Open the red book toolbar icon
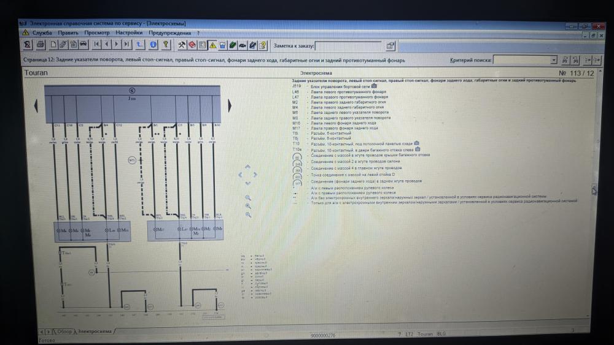Screen dimensions: 614x345 [x=192, y=45]
